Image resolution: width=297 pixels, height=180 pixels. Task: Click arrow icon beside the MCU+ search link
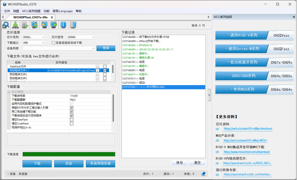(x=218, y=141)
